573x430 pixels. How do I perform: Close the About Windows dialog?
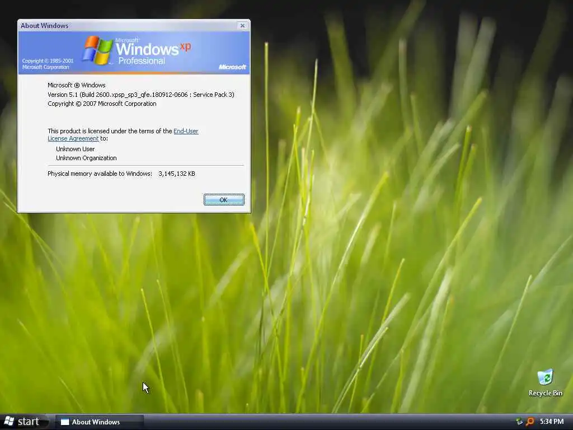point(242,26)
